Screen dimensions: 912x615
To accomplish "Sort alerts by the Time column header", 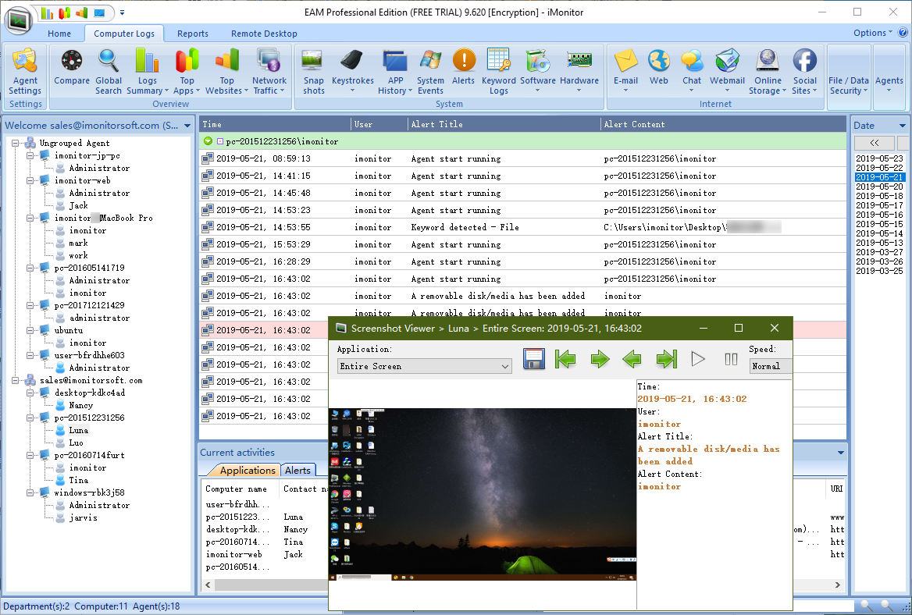I will [276, 124].
